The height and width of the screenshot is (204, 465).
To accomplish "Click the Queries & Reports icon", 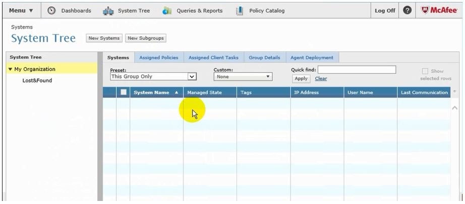I will (x=167, y=11).
